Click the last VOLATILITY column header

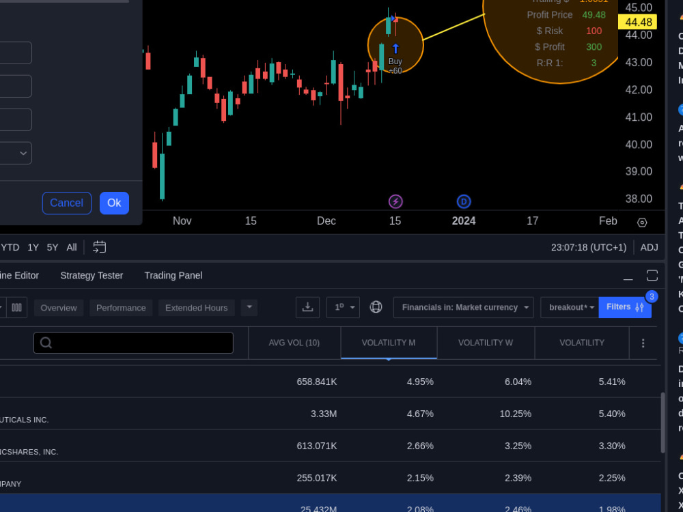[582, 343]
